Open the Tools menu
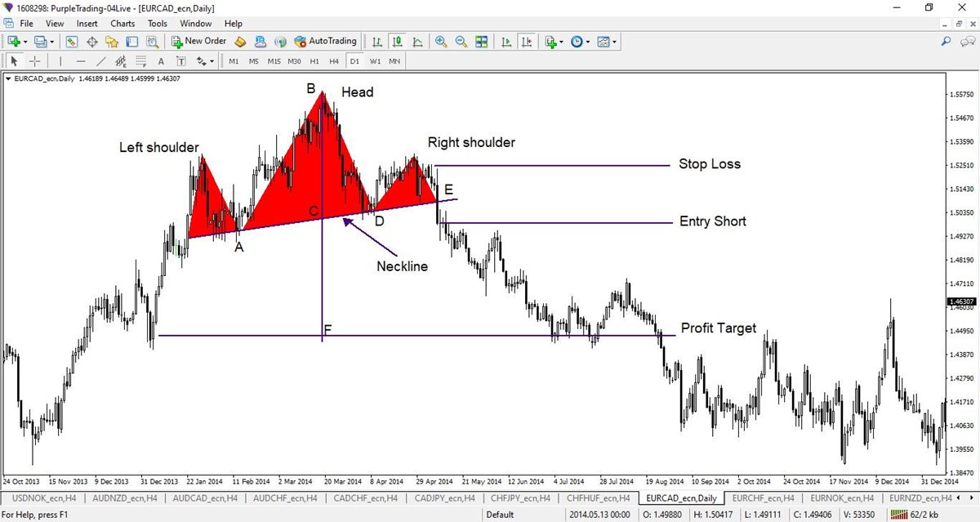The image size is (980, 522). point(158,24)
